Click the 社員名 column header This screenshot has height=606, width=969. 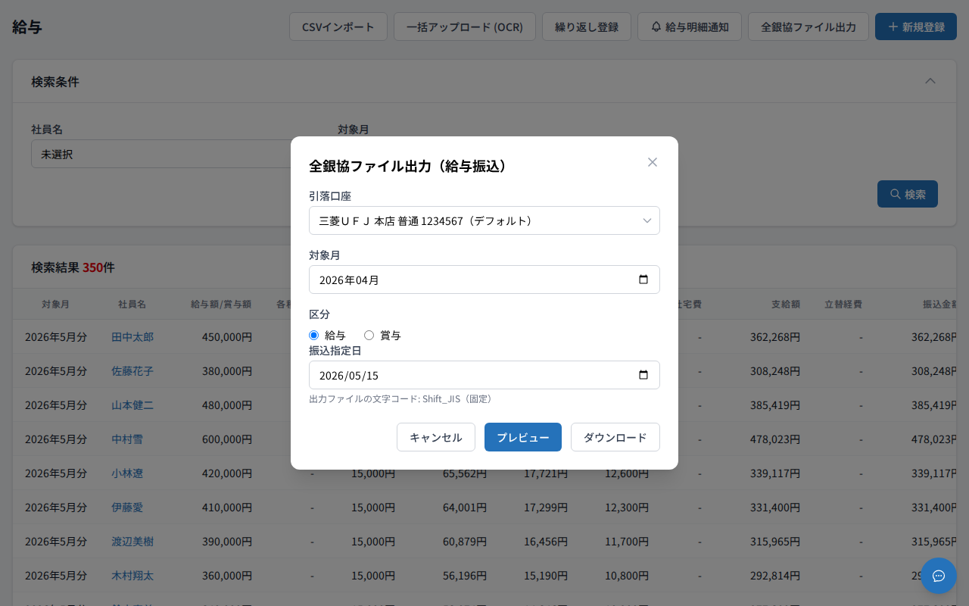pos(132,304)
